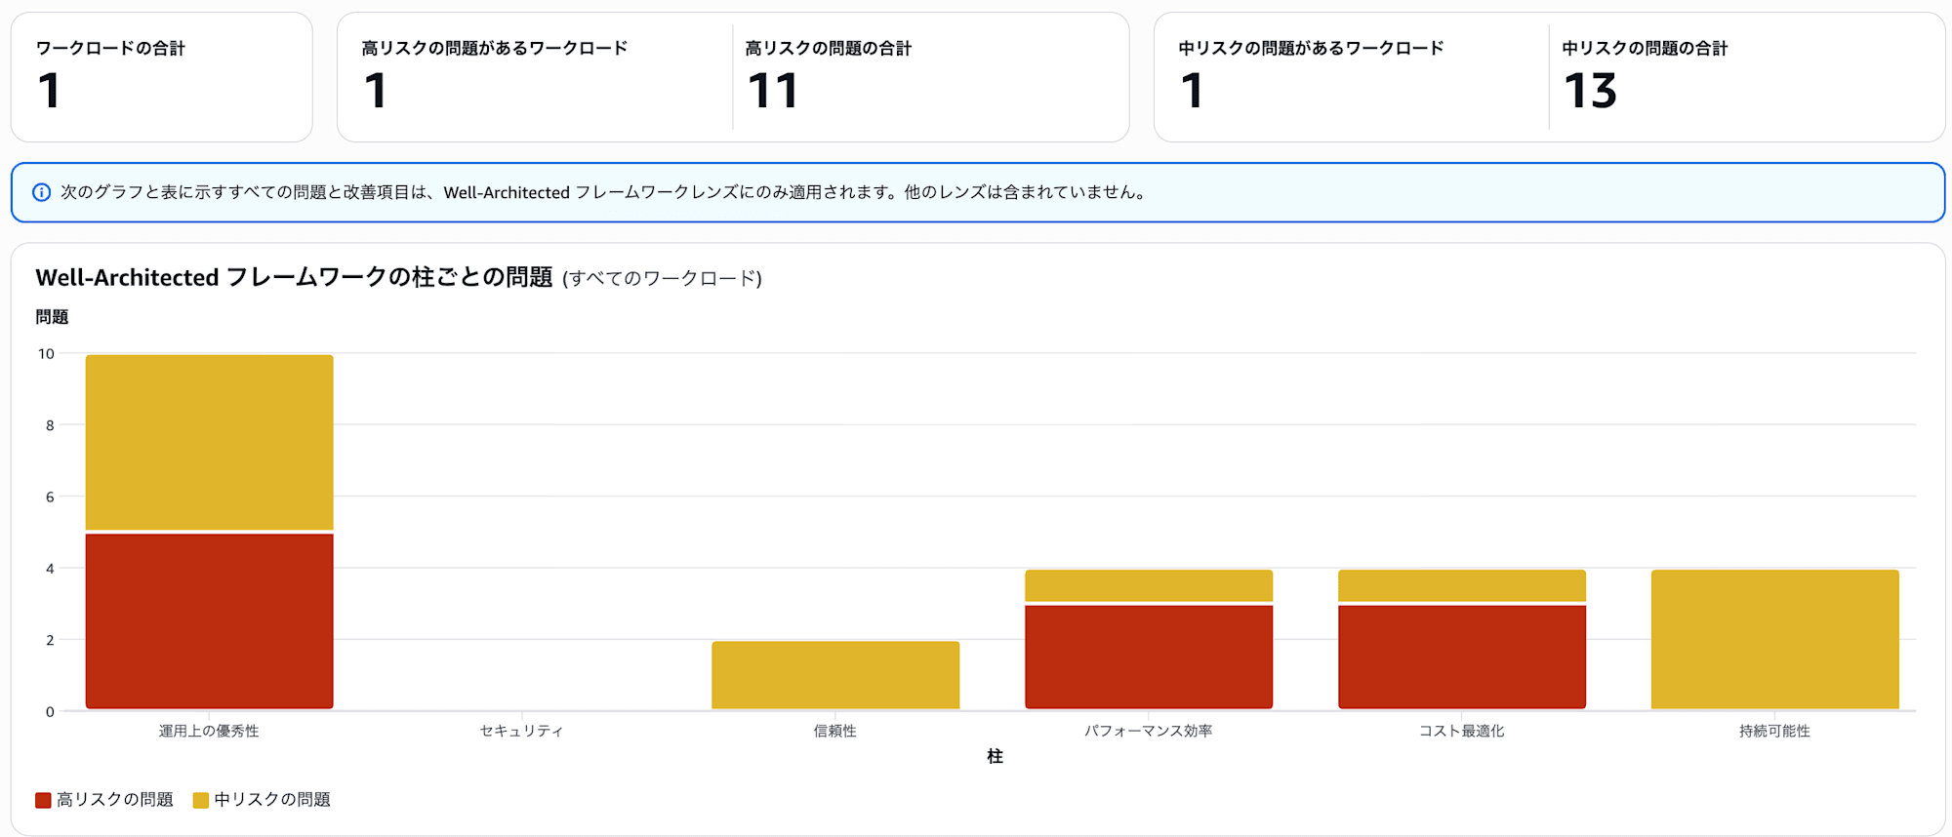Viewport: 1952px width, 837px height.
Task: Click the value 11 for high-risk issues
Action: 773,91
